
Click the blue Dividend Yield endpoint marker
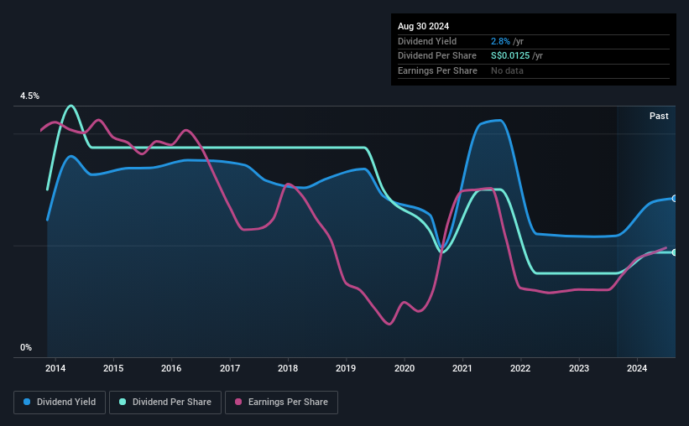pyautogui.click(x=675, y=199)
